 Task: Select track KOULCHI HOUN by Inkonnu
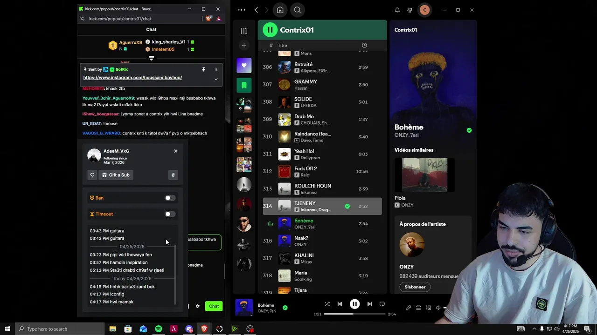322,189
